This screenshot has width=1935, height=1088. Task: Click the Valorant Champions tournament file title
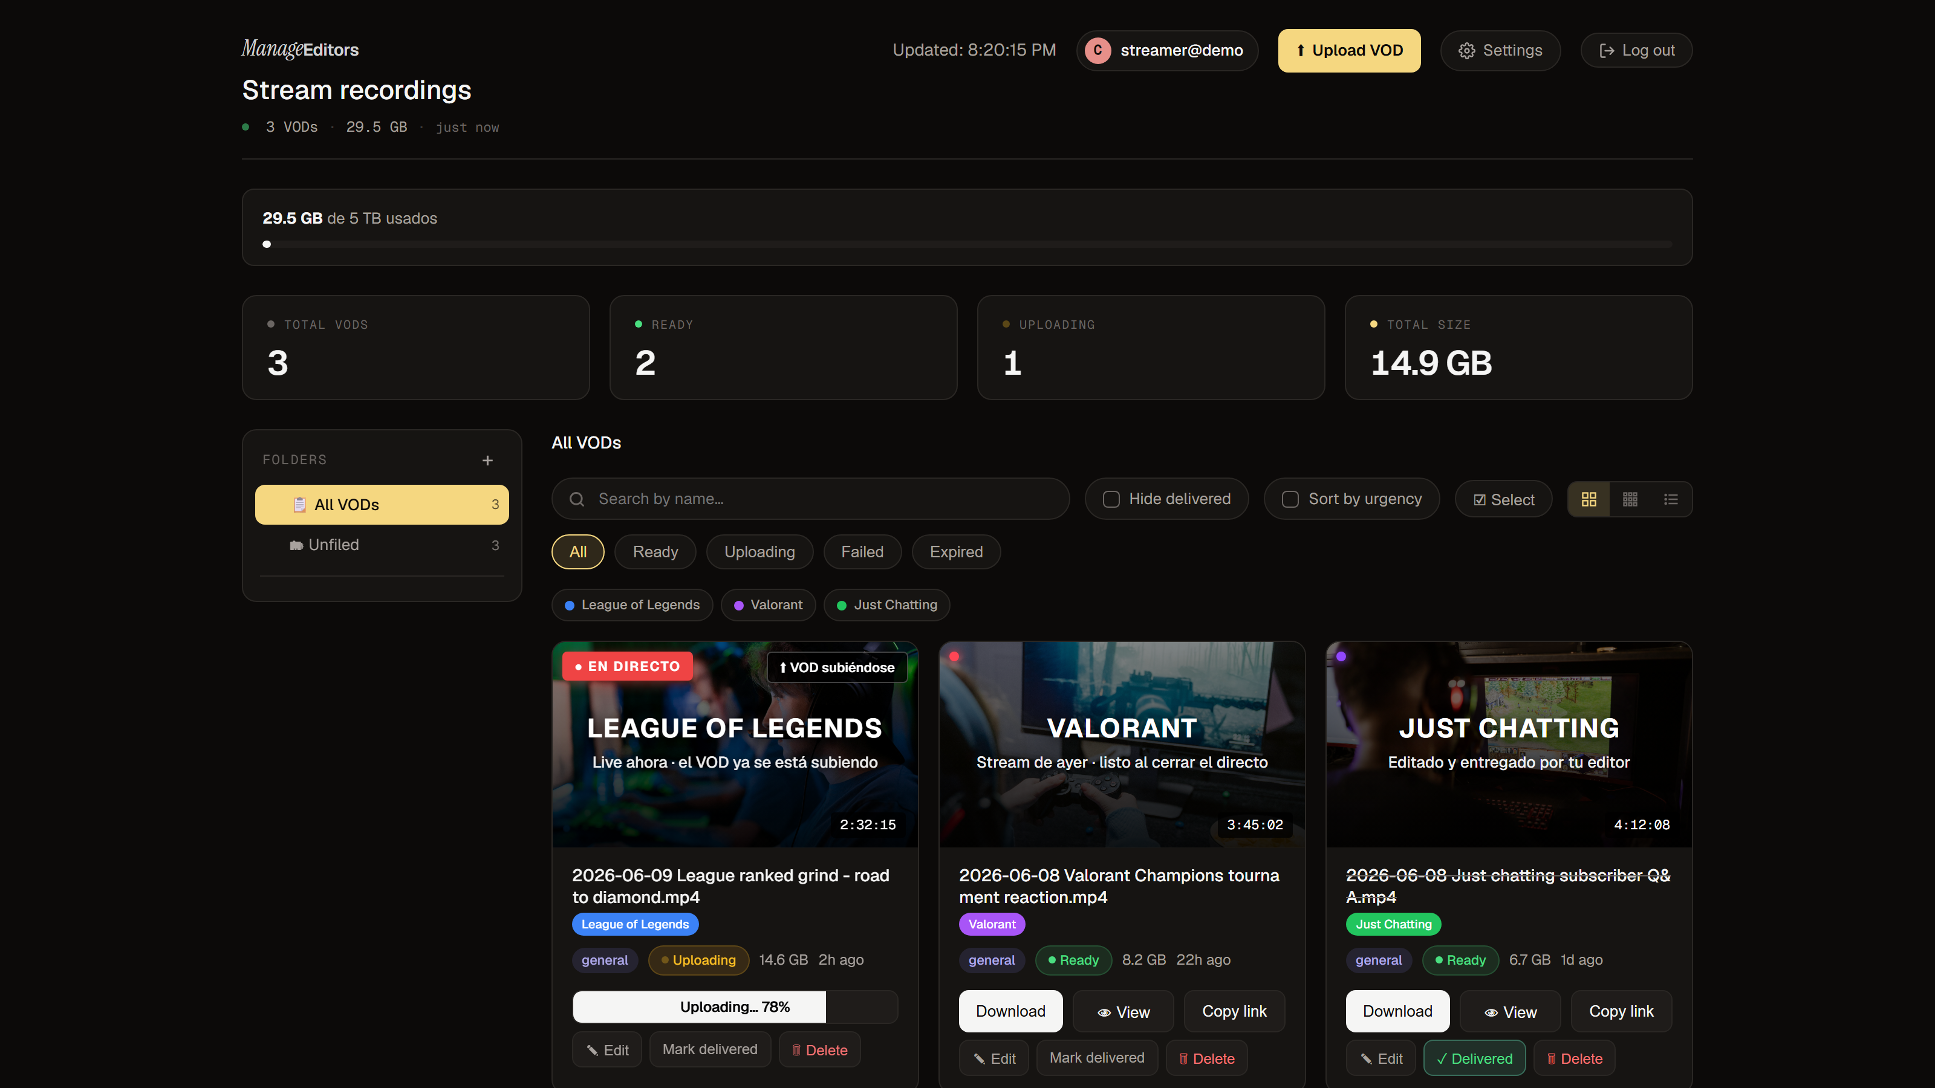(1119, 886)
